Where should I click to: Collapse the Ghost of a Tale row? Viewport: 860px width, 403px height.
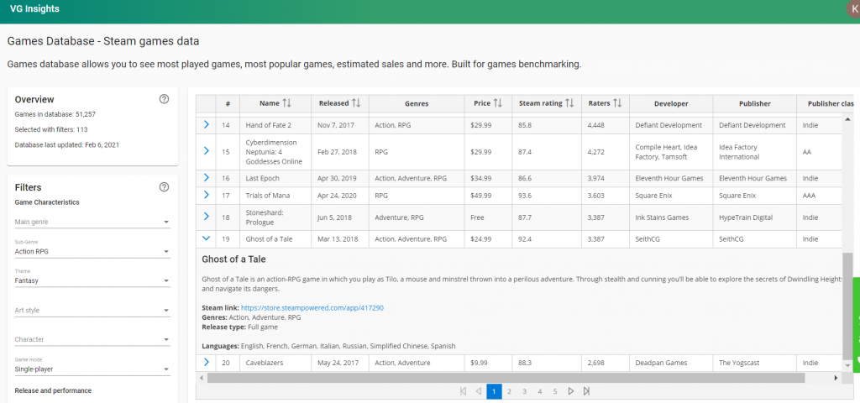207,238
